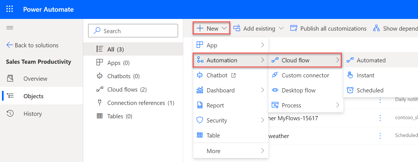Click inside the Search box
Viewport: 418px width, 162px height.
133,31
